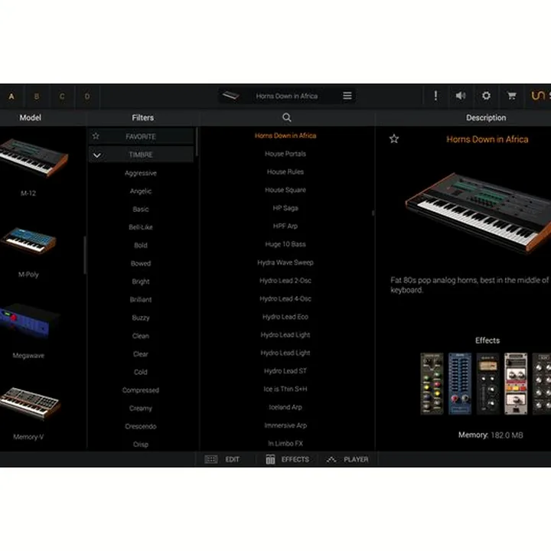
Task: Click the Description column header
Action: point(486,117)
